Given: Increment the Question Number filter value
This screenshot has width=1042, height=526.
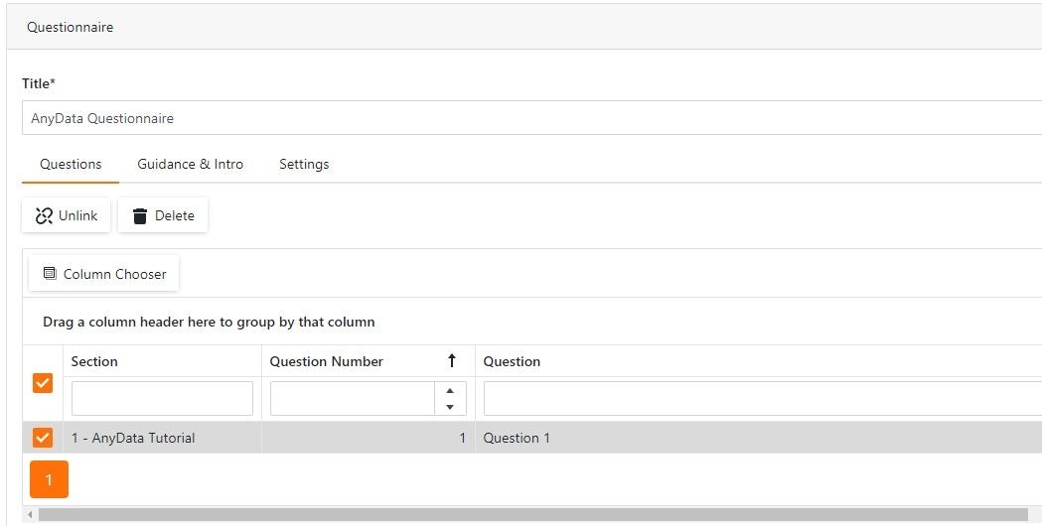Looking at the screenshot, I should click(450, 390).
